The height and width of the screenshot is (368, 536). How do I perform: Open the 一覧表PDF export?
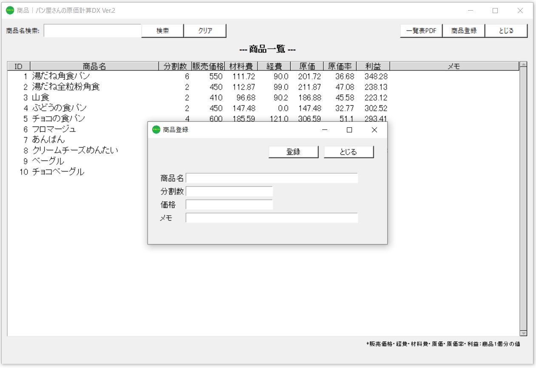point(420,30)
